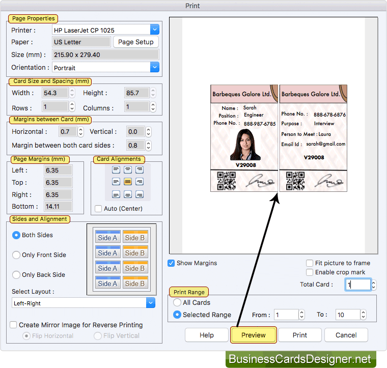
Task: Click the From range input field
Action: click(x=286, y=315)
